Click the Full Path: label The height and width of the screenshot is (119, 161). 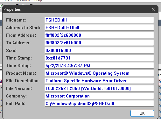[x=16, y=103]
